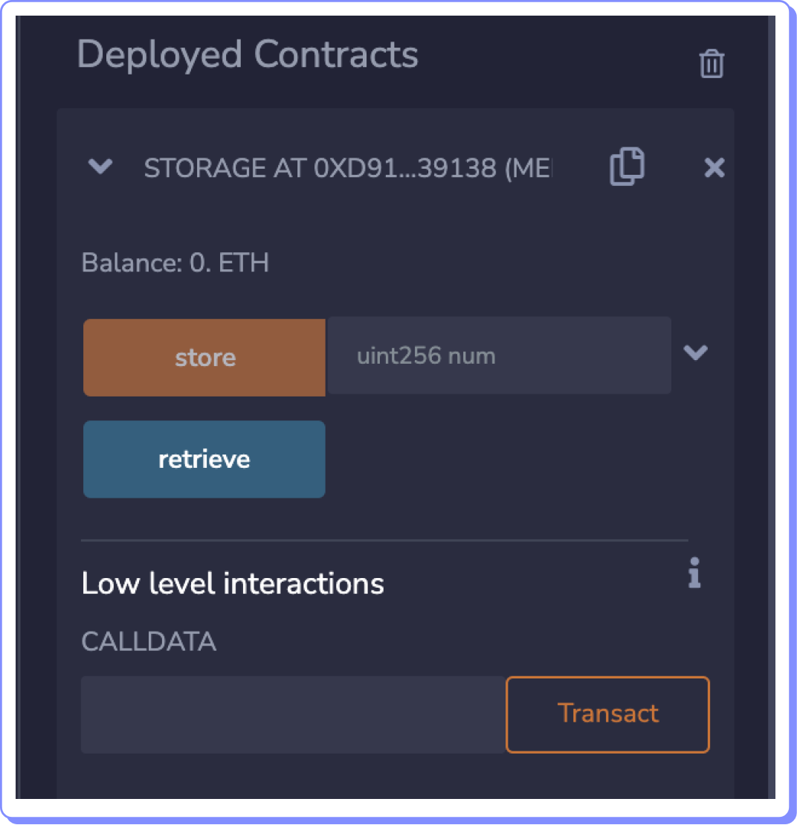
Task: Click the empty space right of retrieve
Action: pyautogui.click(x=506, y=459)
